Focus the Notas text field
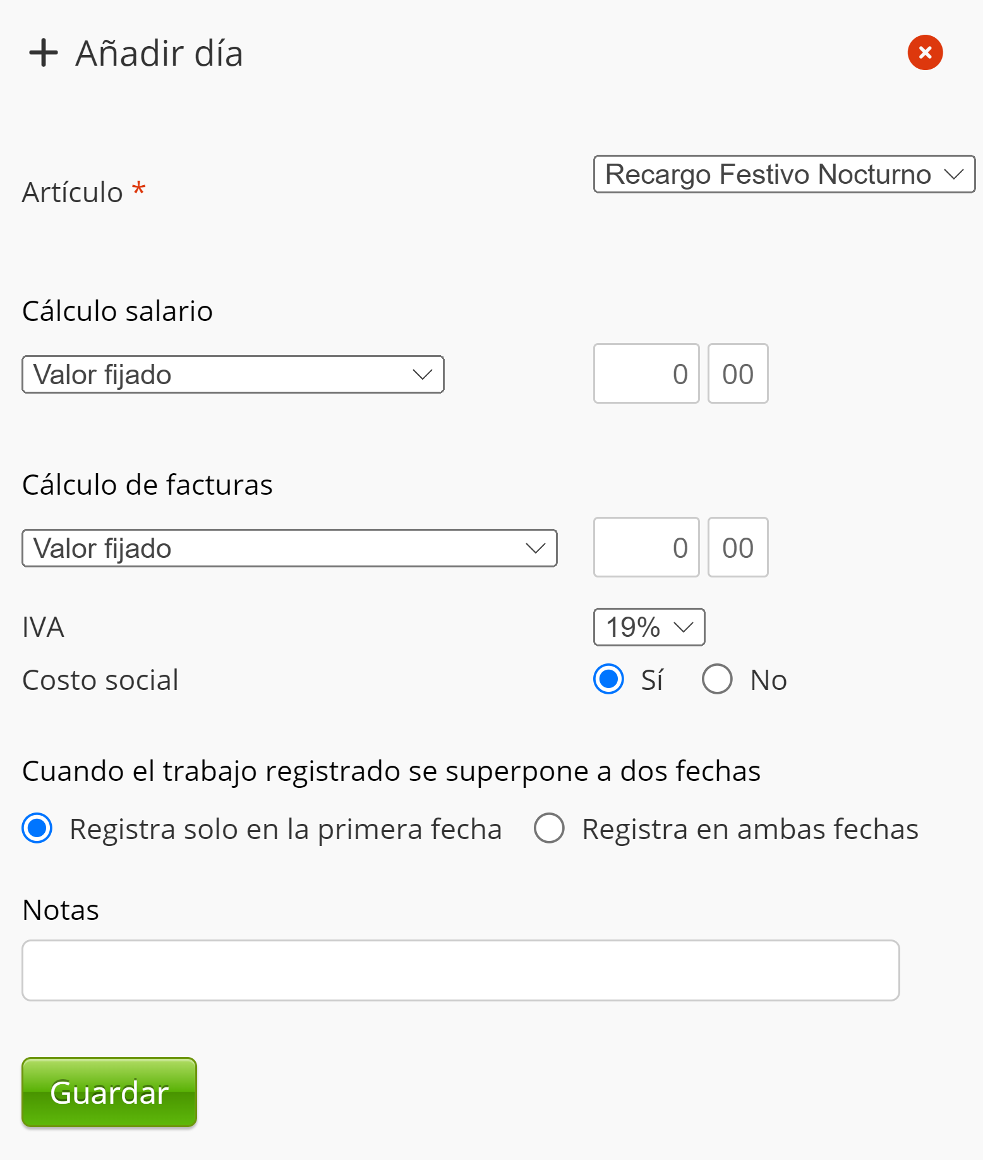 461,970
